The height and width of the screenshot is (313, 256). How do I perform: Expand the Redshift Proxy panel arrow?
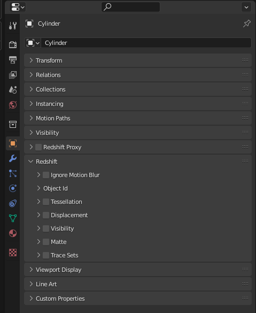(31, 147)
